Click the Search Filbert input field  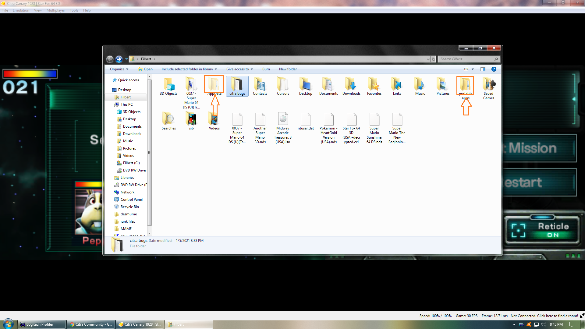(x=469, y=59)
